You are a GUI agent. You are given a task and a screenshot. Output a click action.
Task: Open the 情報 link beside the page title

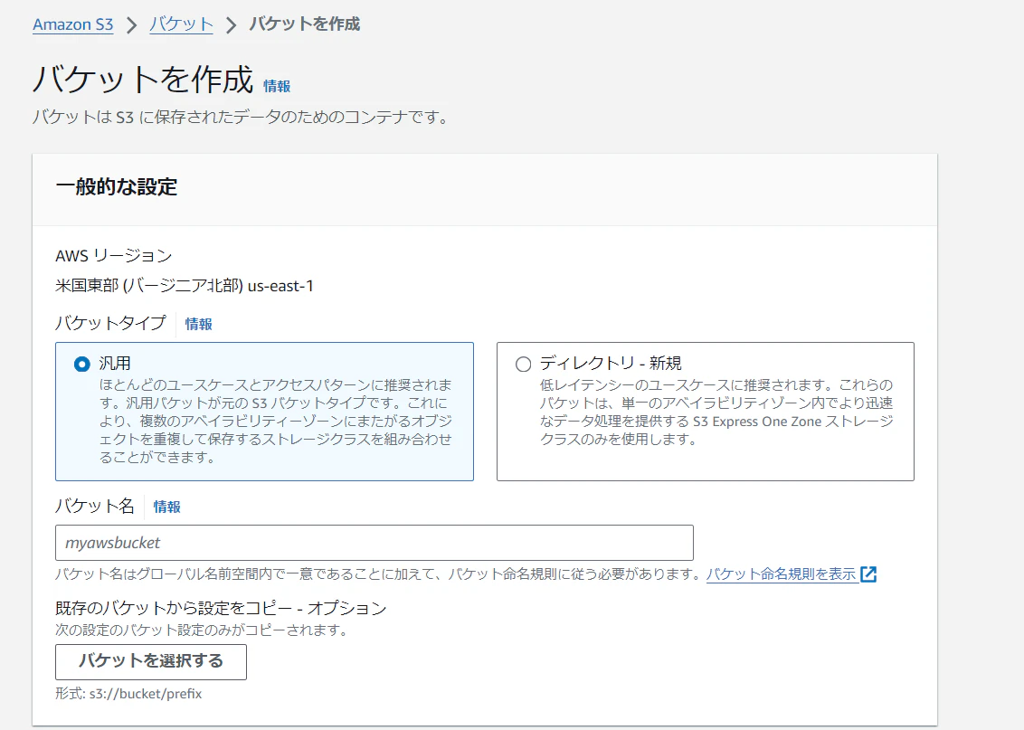point(277,86)
